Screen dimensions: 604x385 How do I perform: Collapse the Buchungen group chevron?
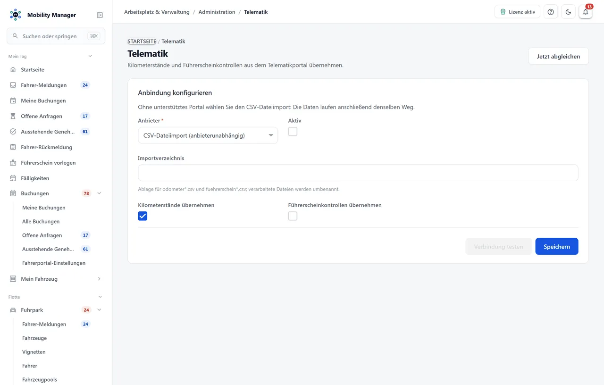99,193
